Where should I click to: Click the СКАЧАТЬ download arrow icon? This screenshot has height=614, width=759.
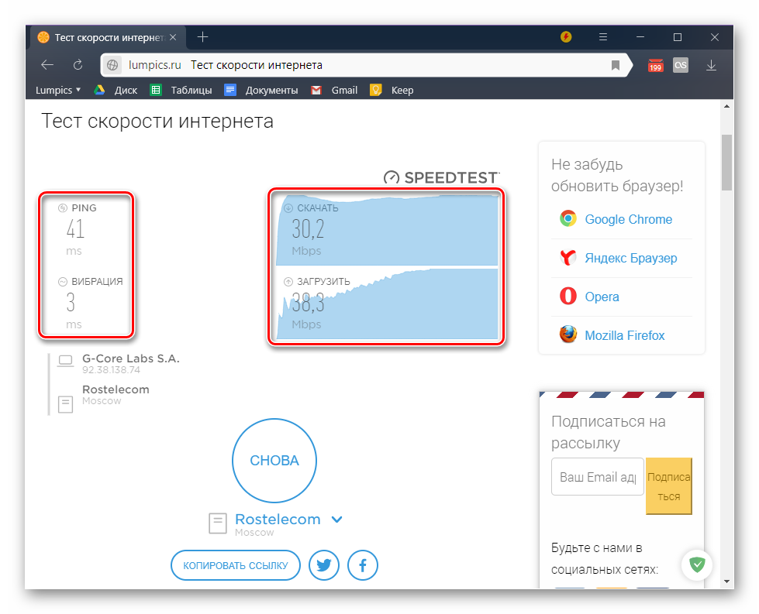[288, 208]
